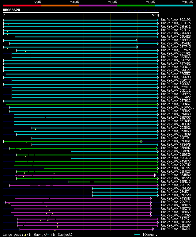Viewport: 196px width, 237px height.
Task: Open hit UniRef100_B9HAI1
Action: coord(176,26)
